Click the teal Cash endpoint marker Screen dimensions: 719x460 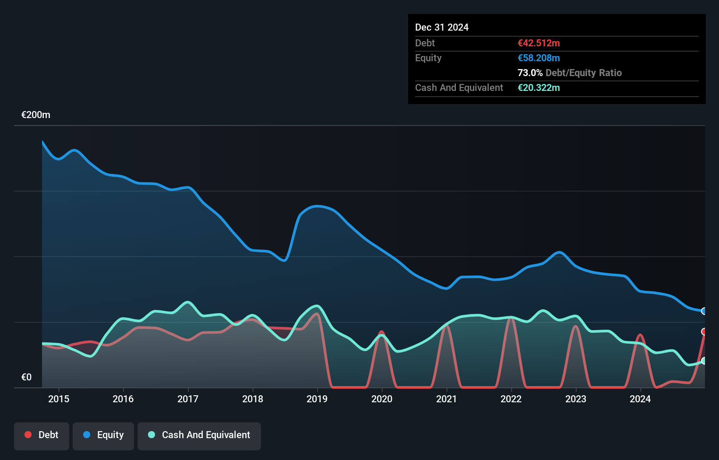(704, 361)
